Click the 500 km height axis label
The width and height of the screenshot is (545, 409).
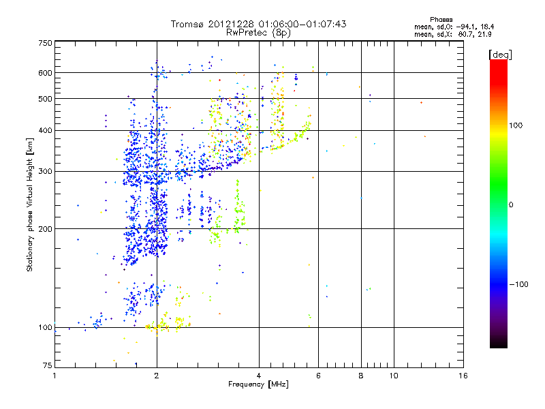tap(45, 99)
